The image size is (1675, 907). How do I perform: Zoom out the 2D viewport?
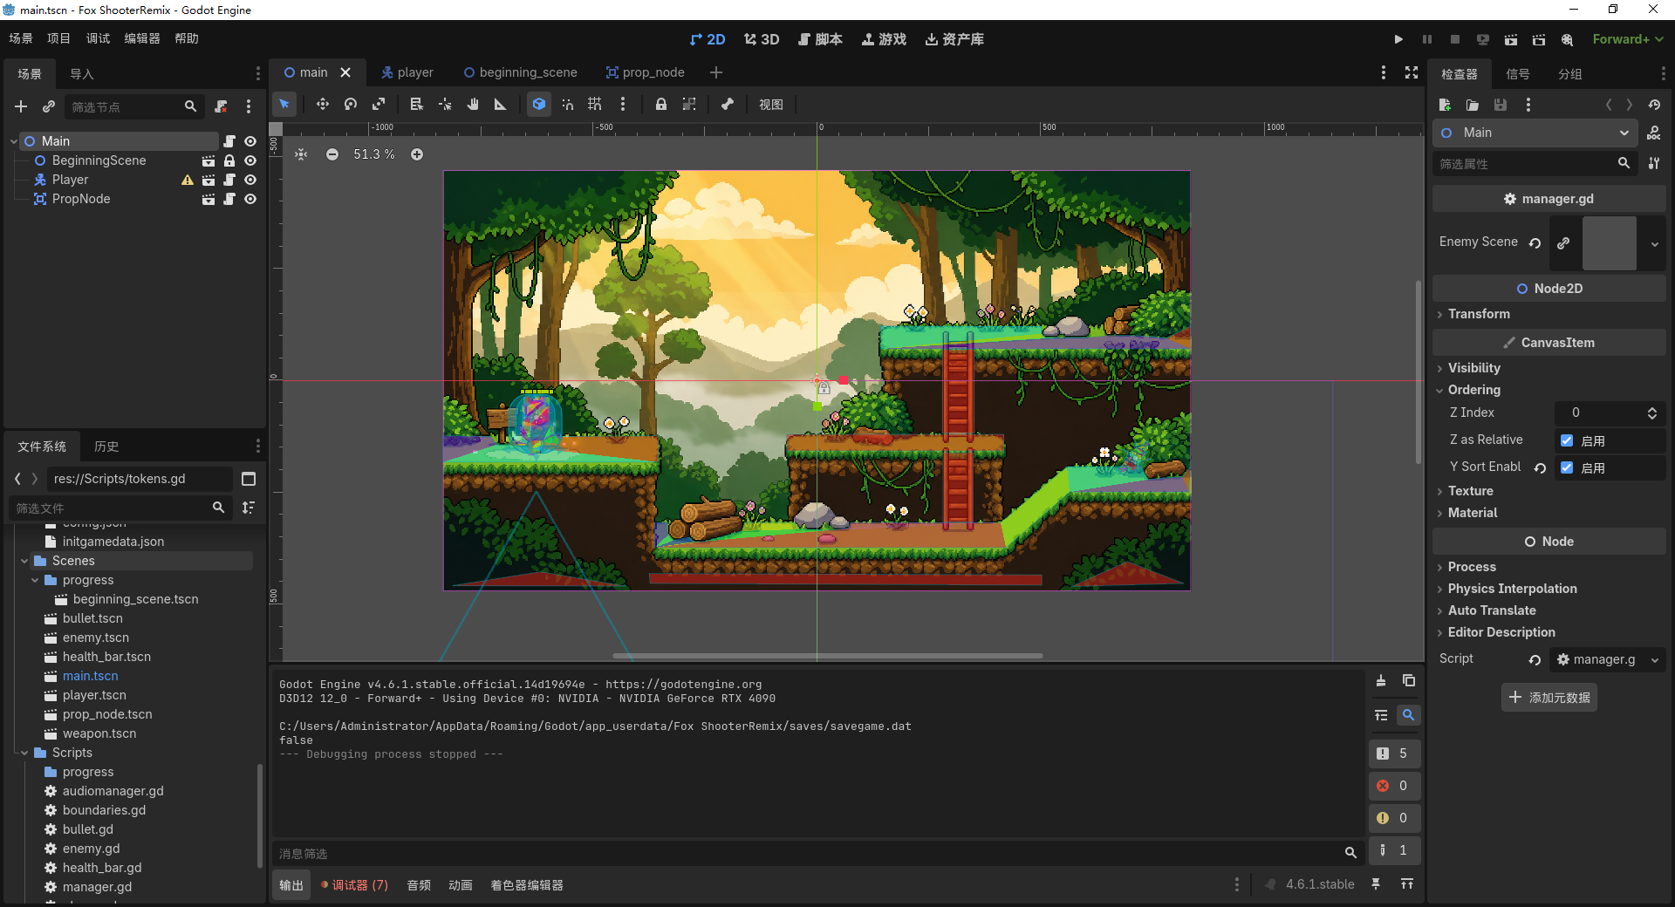pos(332,154)
